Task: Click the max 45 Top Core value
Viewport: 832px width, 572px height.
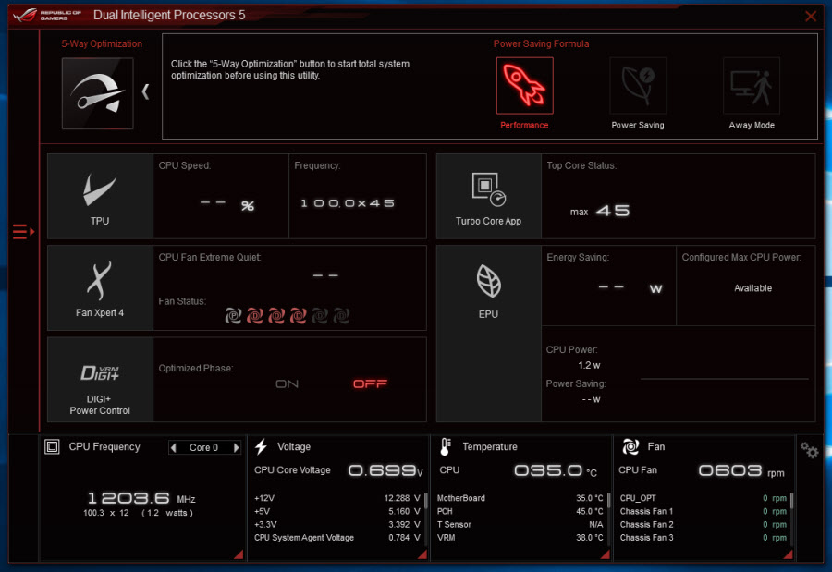Action: click(x=600, y=212)
